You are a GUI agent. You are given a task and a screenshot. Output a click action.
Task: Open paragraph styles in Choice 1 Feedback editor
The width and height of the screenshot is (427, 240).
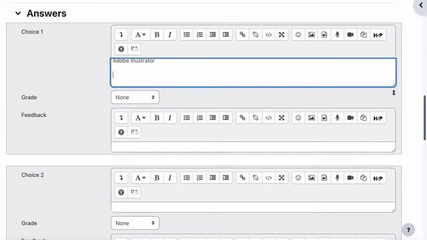141,118
